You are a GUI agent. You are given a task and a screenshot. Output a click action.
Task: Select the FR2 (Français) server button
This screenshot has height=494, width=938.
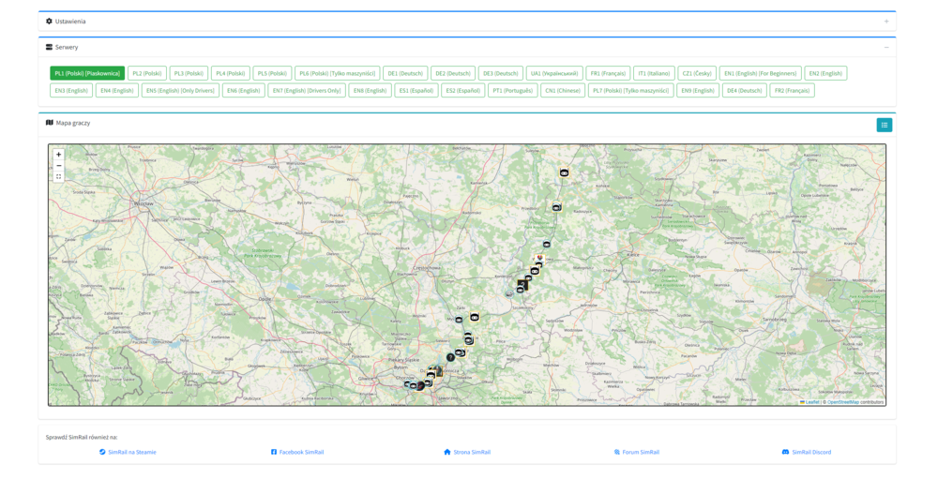pyautogui.click(x=792, y=91)
